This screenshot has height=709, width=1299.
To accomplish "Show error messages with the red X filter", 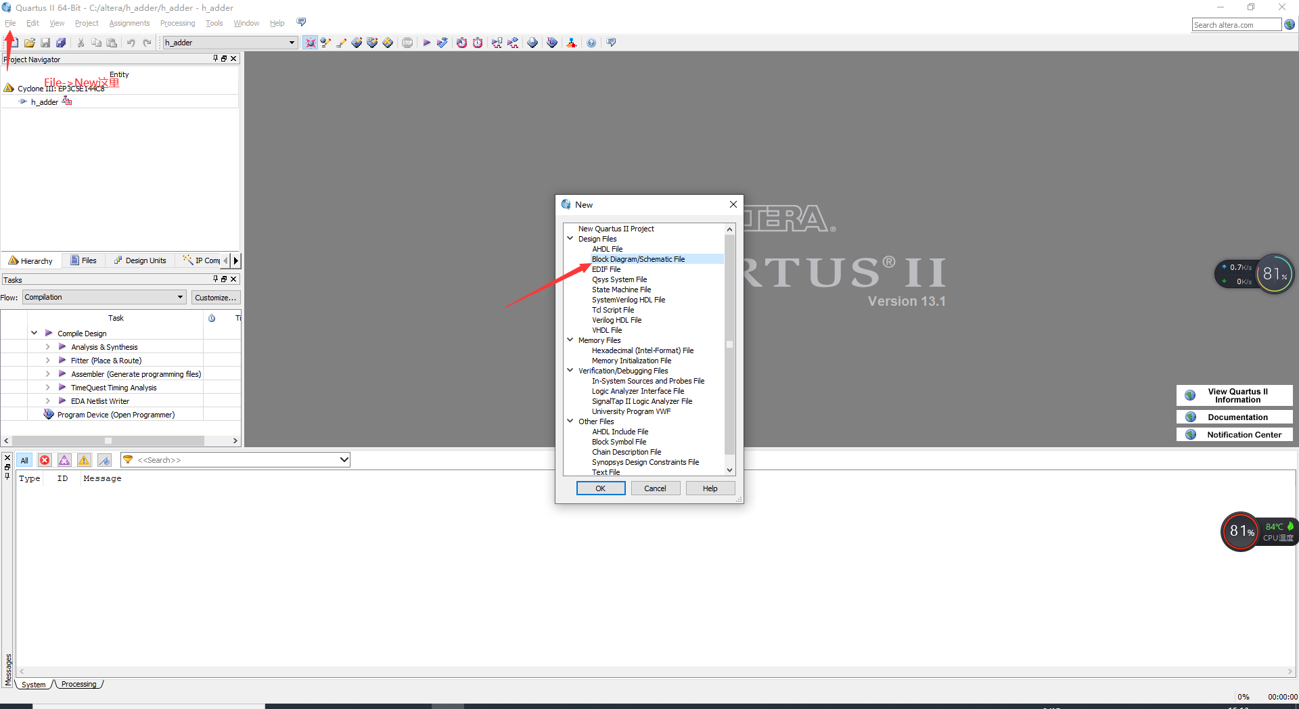I will coord(45,460).
